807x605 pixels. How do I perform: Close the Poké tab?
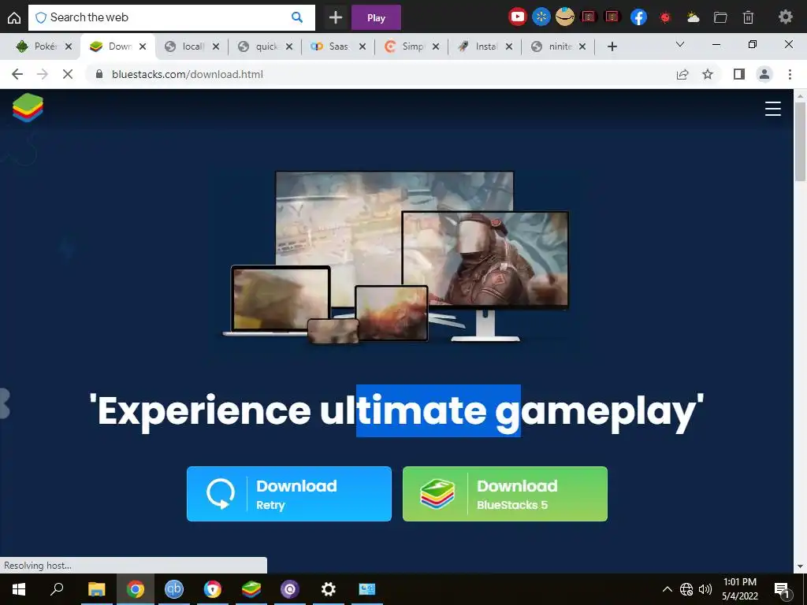(x=69, y=46)
